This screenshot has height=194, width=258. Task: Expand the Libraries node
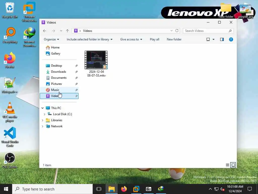[x=42, y=120]
